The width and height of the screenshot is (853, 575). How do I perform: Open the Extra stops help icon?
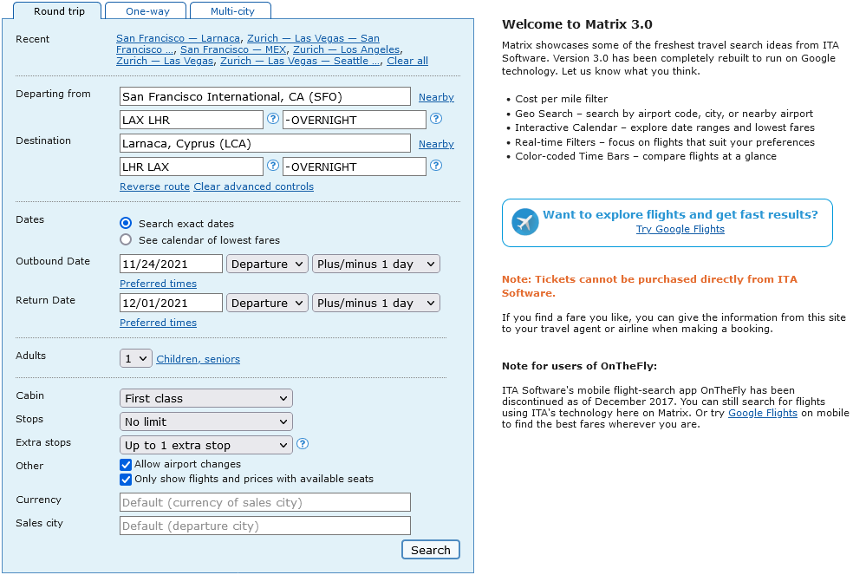(303, 444)
